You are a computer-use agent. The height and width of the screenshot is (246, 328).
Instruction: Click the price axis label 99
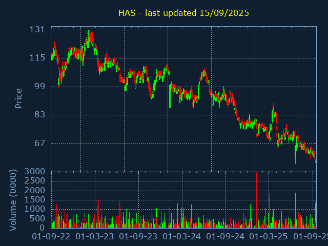click(x=40, y=86)
